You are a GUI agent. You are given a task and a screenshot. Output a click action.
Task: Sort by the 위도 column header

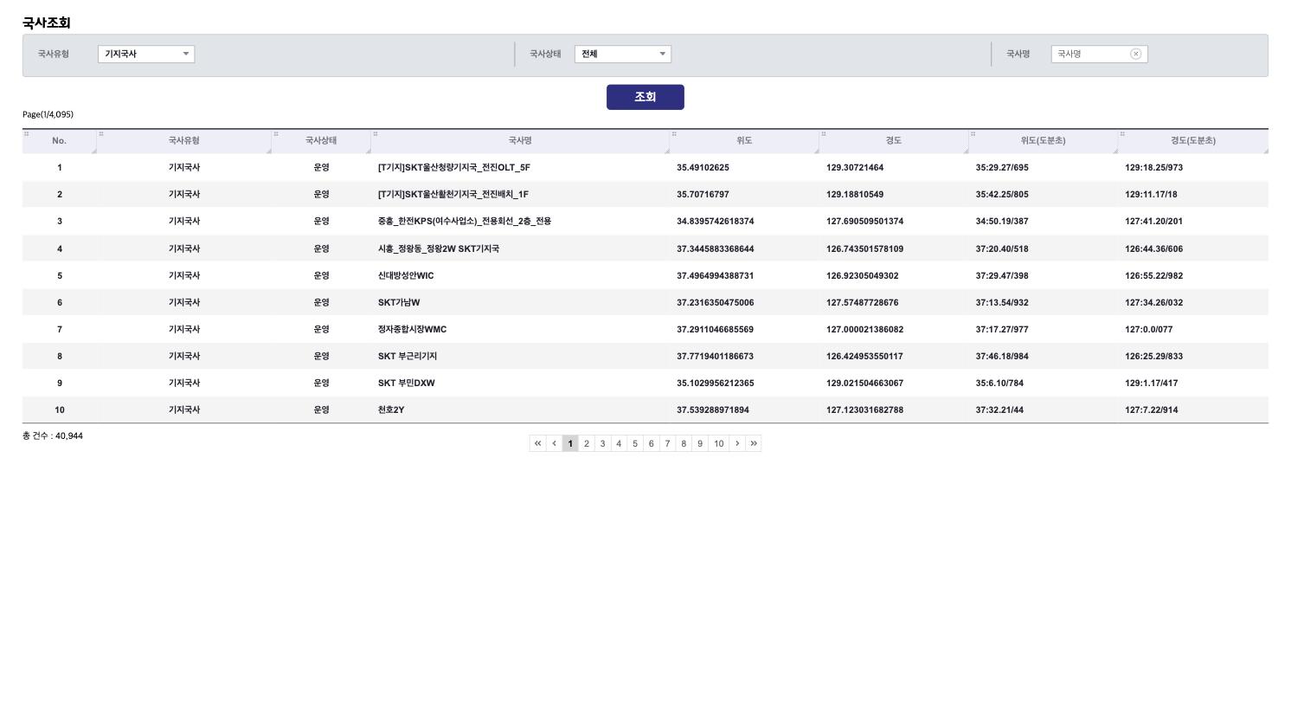744,141
